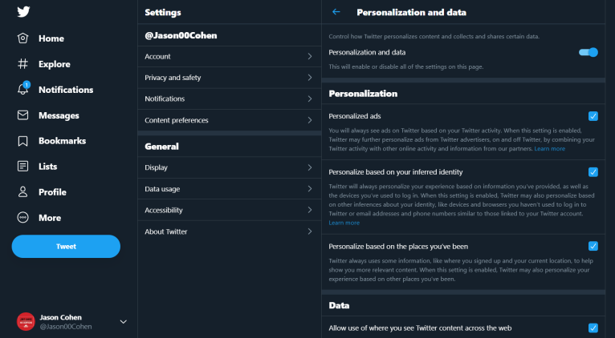Click back arrow beside Personalization and data
The height and width of the screenshot is (338, 615).
(x=336, y=12)
